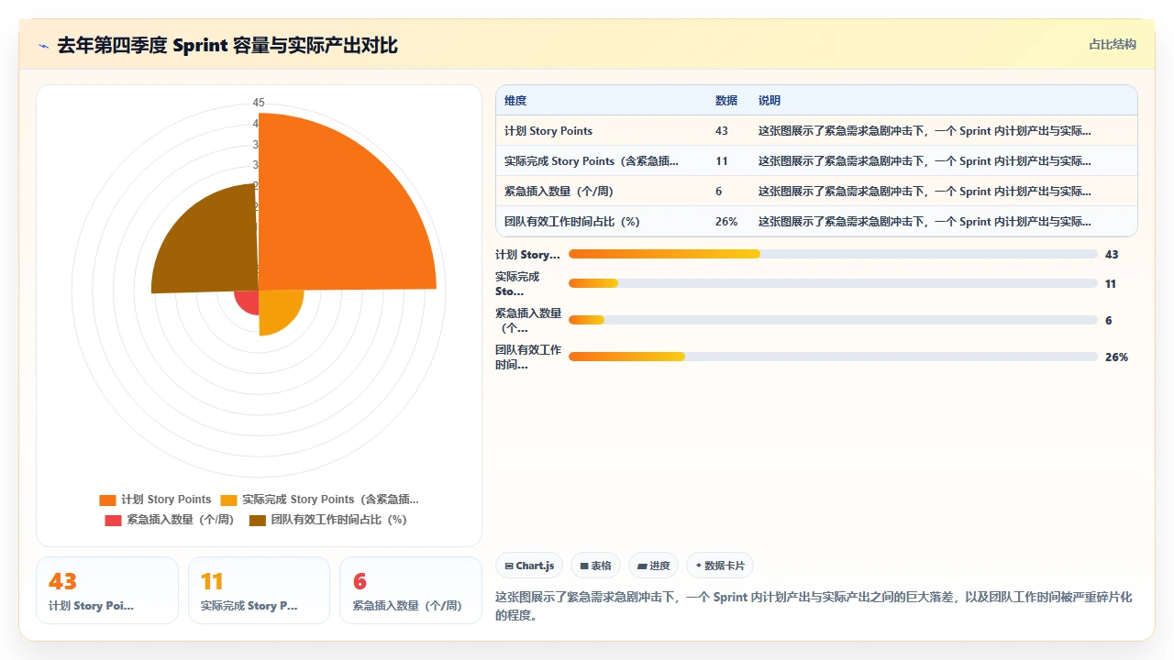This screenshot has height=660, width=1174.
Task: Toggle the 实际完成 Story Points legend entry
Action: click(319, 500)
